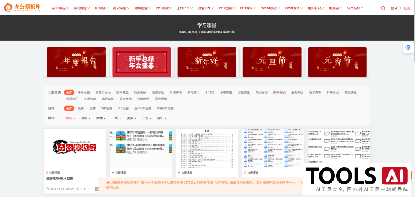Select the 历史考试 category
Viewport: 415px width, 197px height.
[x=140, y=92]
